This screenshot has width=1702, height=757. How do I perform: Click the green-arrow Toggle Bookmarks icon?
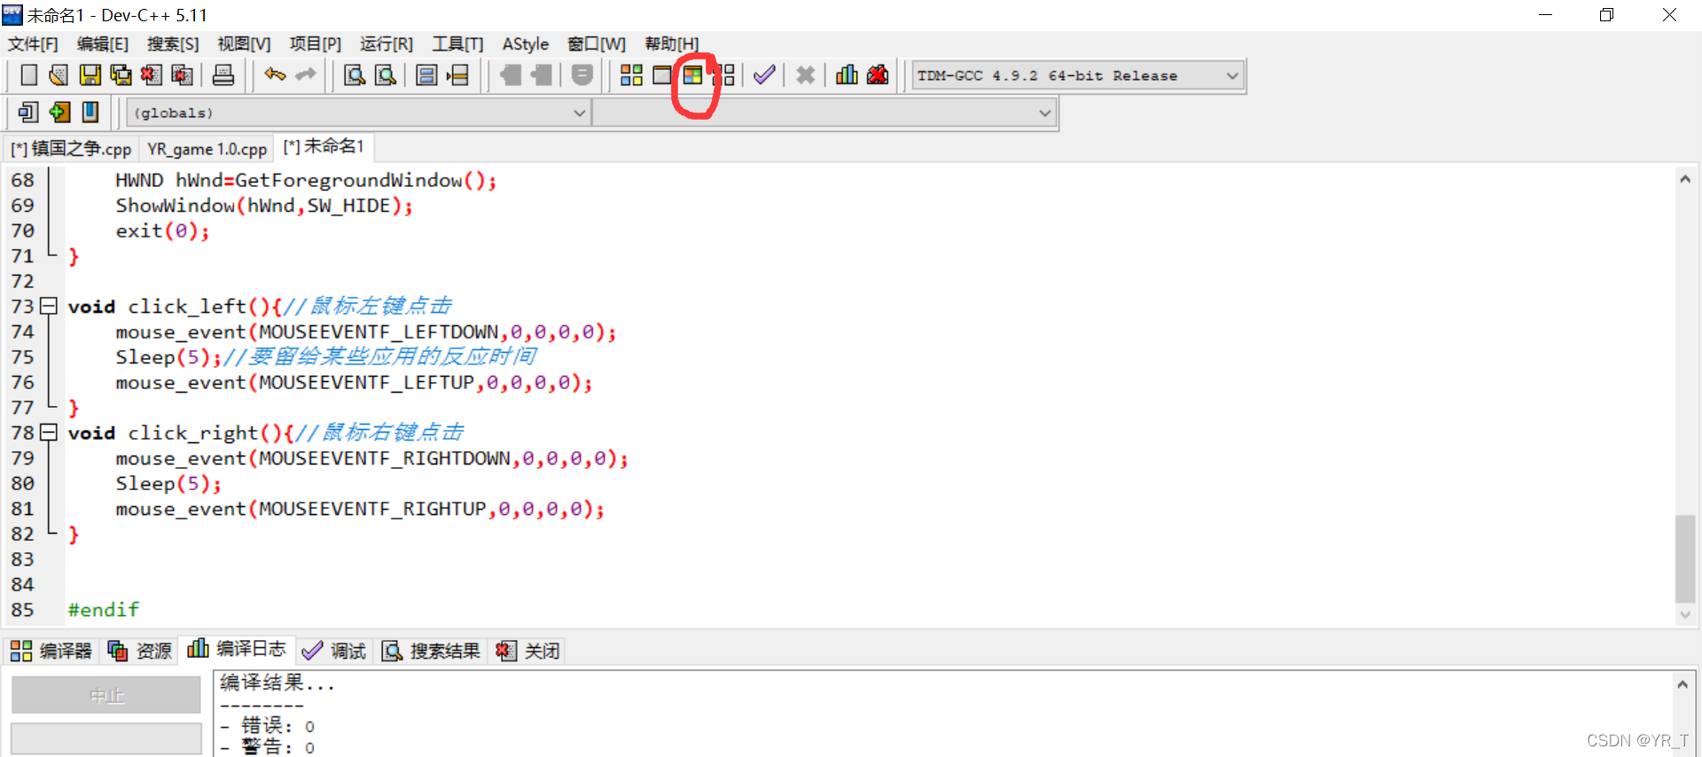pyautogui.click(x=59, y=113)
